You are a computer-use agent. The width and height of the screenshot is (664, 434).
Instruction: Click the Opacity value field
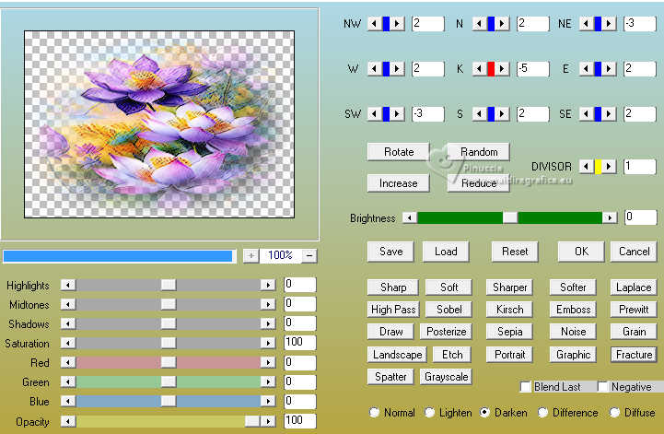pos(300,420)
